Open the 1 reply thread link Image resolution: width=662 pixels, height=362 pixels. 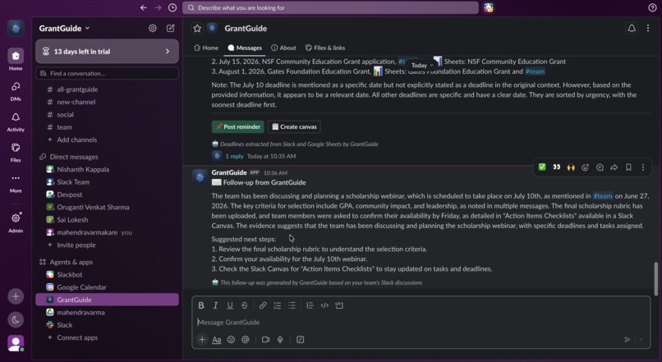tap(234, 156)
